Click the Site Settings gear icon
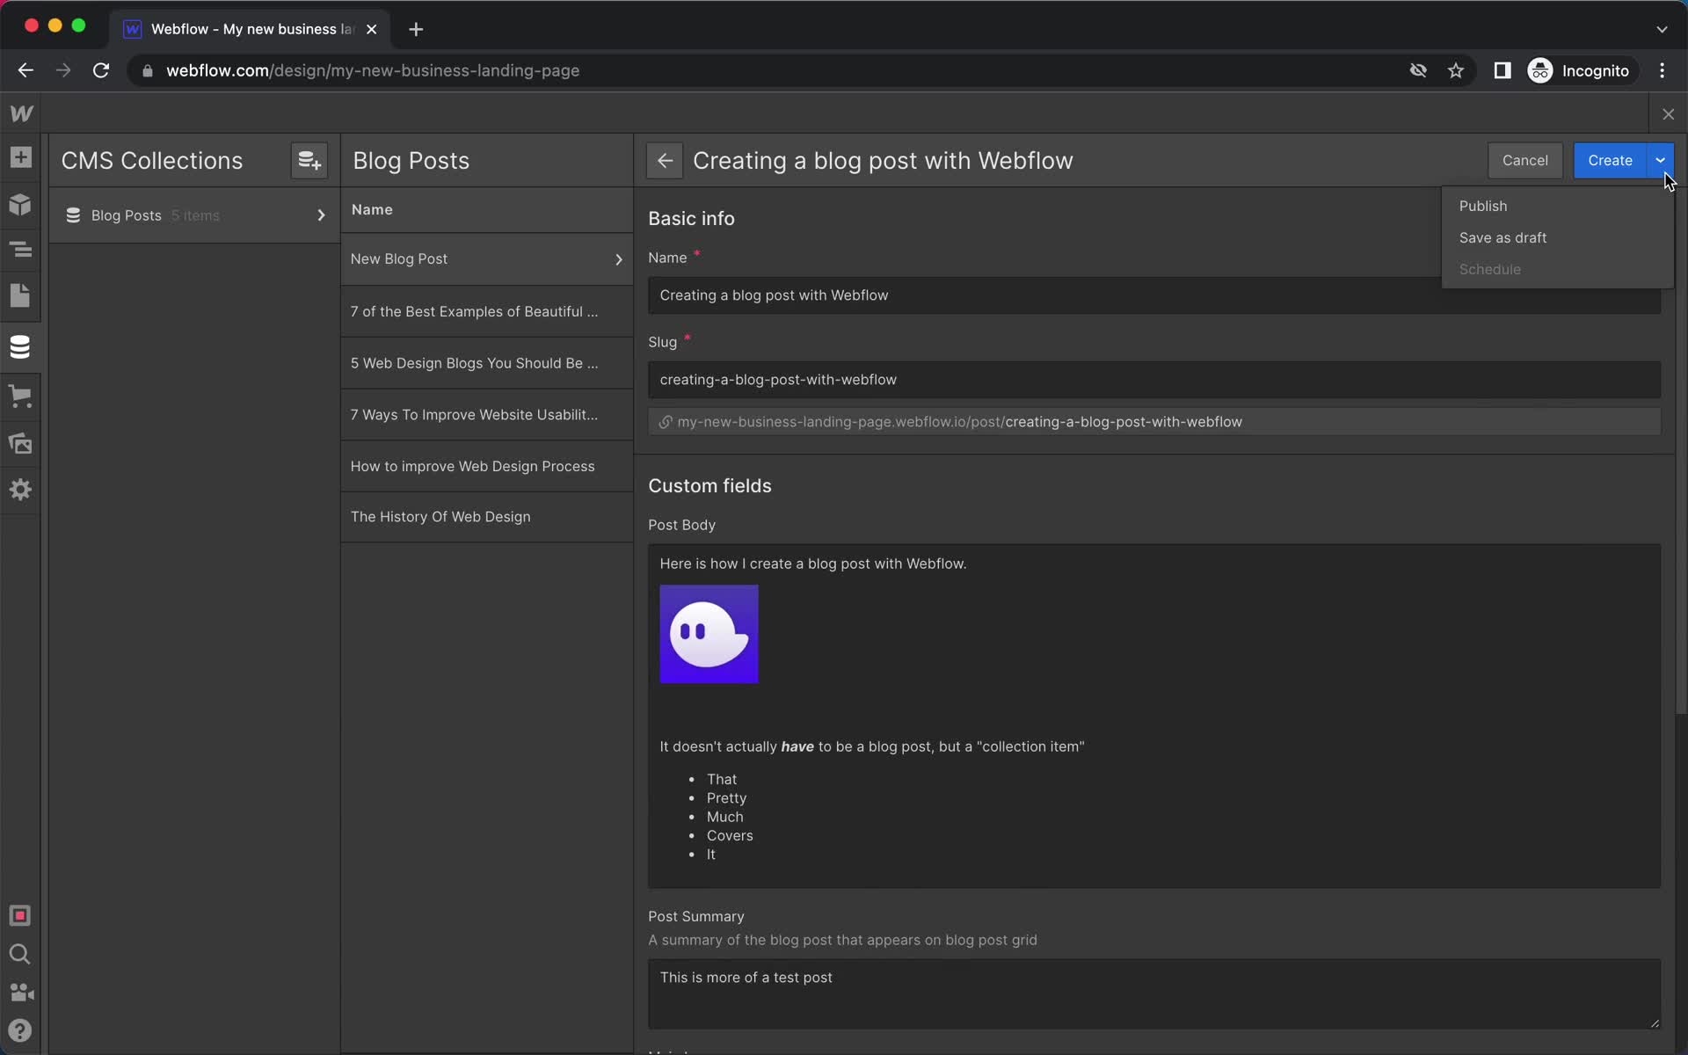Viewport: 1688px width, 1055px height. click(20, 490)
